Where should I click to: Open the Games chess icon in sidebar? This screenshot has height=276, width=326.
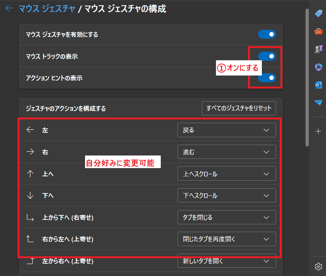318,49
